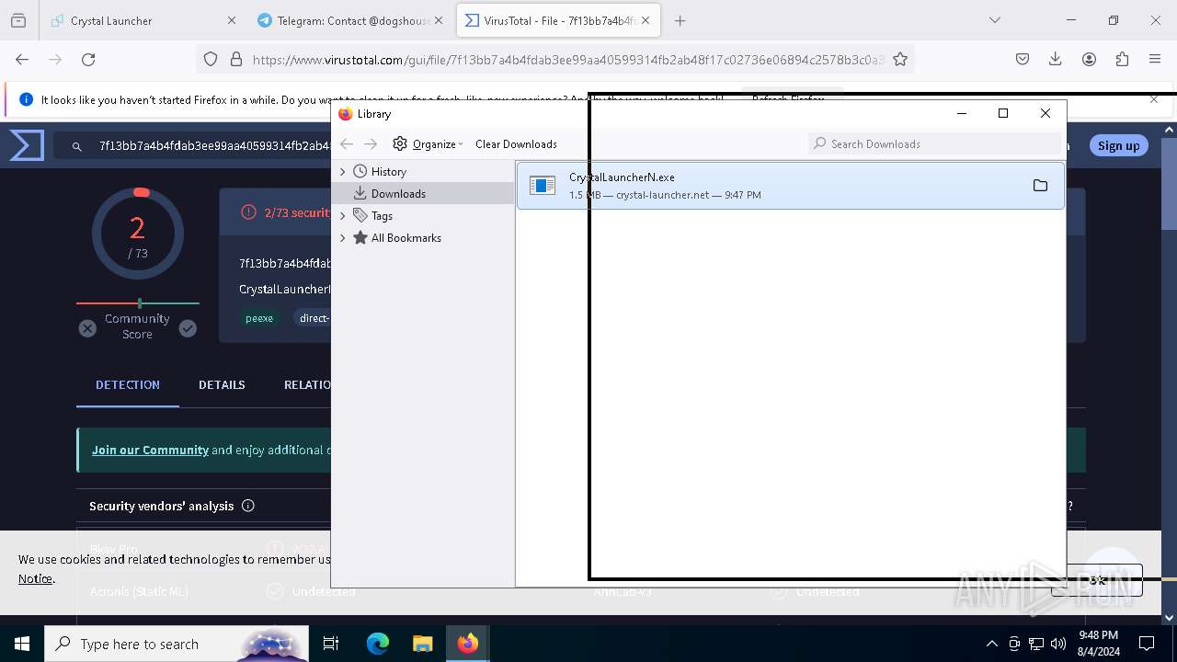
Task: Click Clear Downloads button
Action: pyautogui.click(x=516, y=143)
